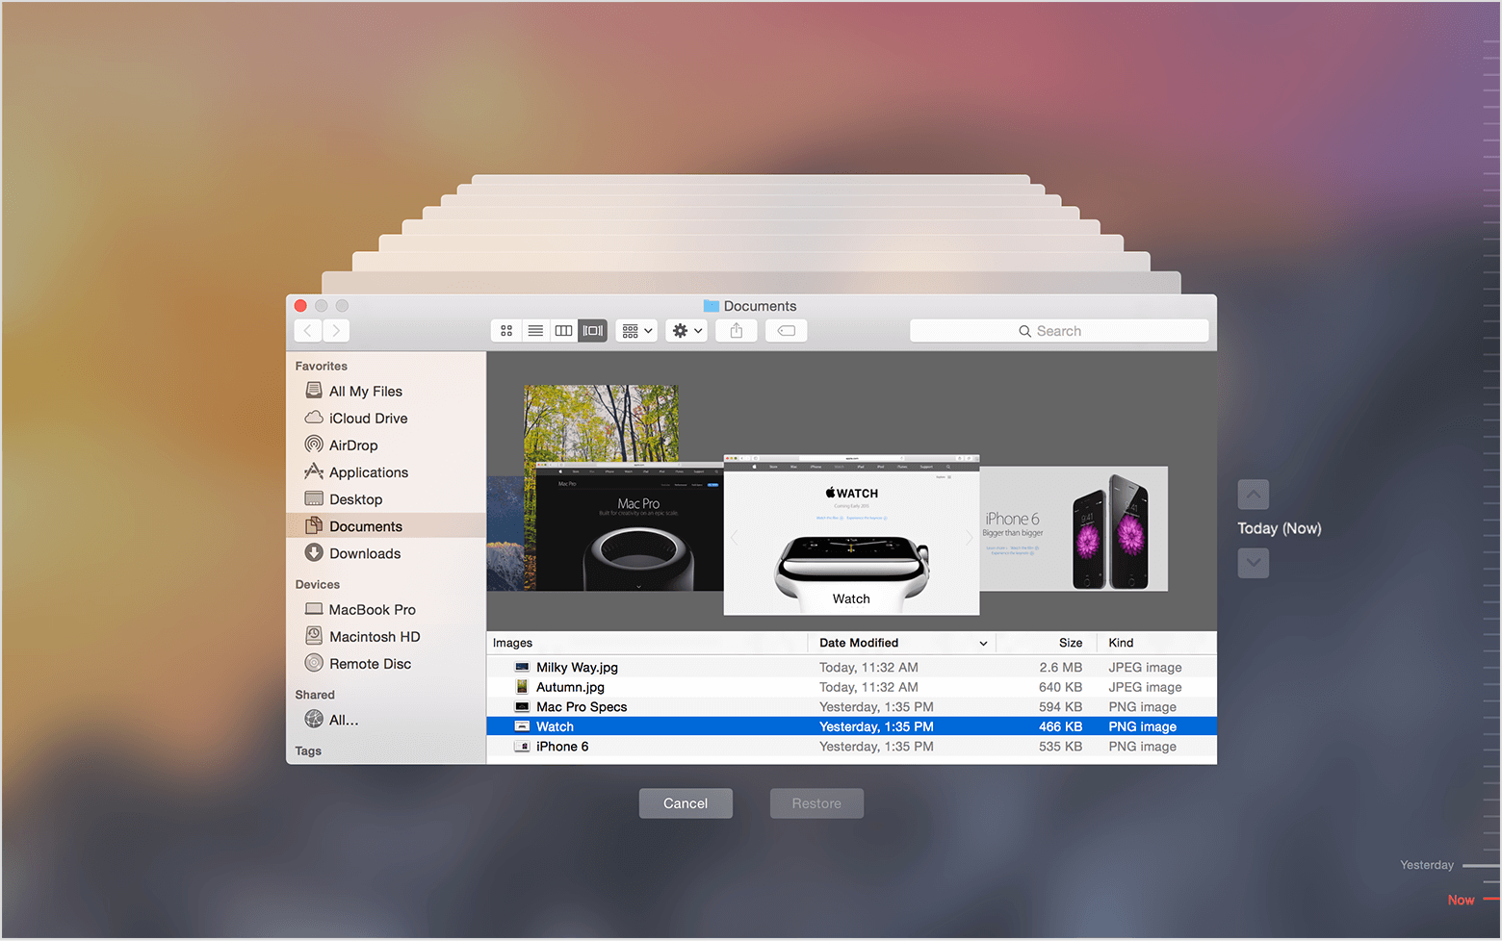Select iCloud Drive in the sidebar

(x=368, y=419)
